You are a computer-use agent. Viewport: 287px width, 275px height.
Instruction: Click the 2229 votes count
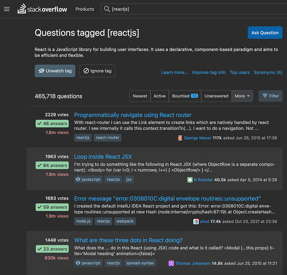pyautogui.click(x=57, y=115)
